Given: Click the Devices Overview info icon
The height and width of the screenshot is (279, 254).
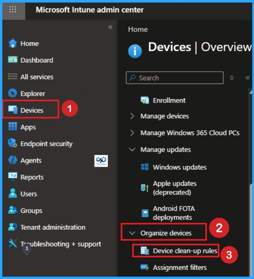Looking at the screenshot, I should [x=135, y=51].
